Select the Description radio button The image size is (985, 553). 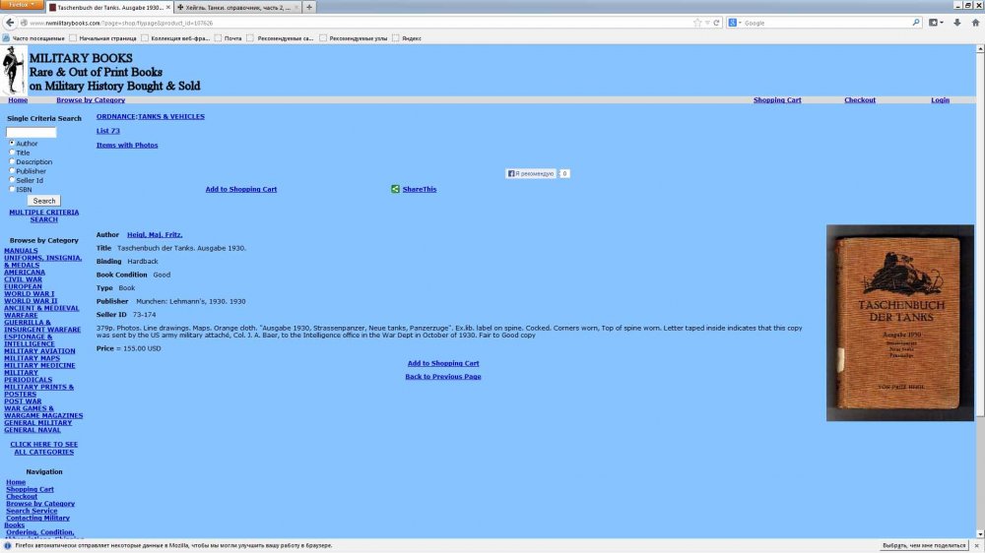[x=11, y=161]
